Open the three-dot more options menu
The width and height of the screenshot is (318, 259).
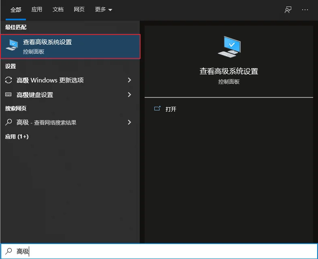click(305, 10)
